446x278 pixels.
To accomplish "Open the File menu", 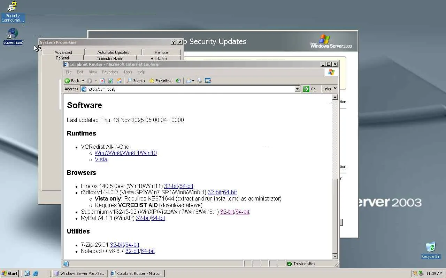I will (69, 72).
